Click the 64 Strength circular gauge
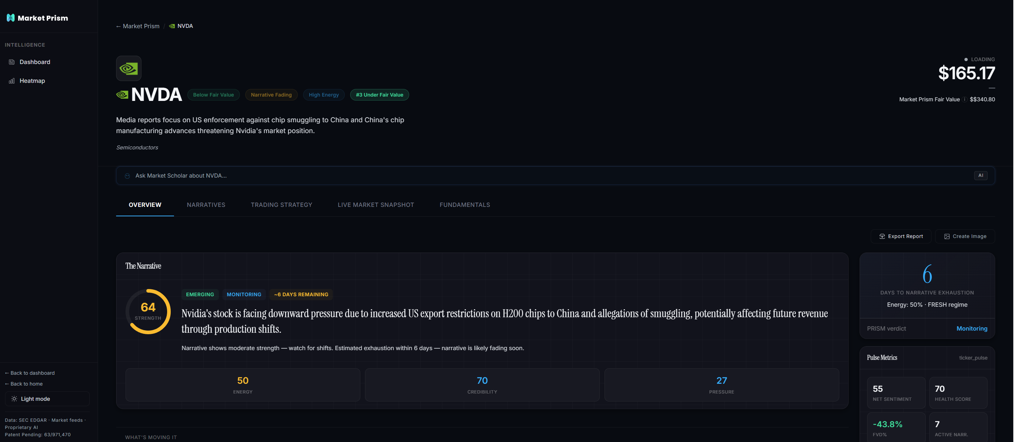 click(148, 311)
